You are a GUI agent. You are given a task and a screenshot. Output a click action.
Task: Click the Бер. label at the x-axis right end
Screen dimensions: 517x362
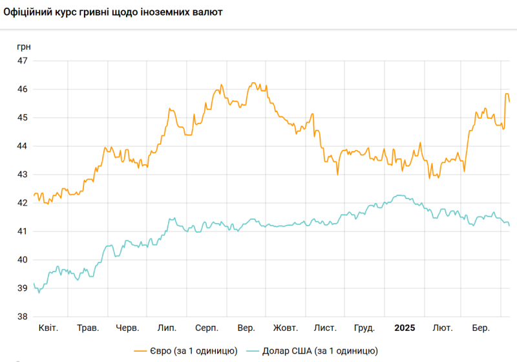[x=481, y=328]
